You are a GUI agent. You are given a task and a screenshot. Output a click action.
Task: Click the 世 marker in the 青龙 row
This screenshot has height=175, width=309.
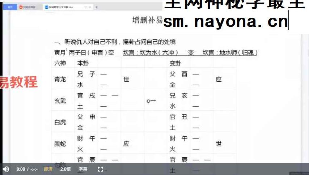pyautogui.click(x=126, y=79)
